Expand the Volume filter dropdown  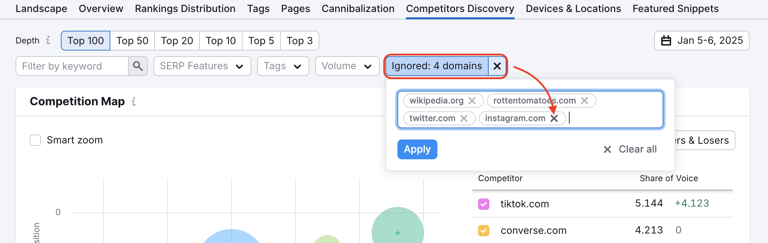[x=347, y=66]
